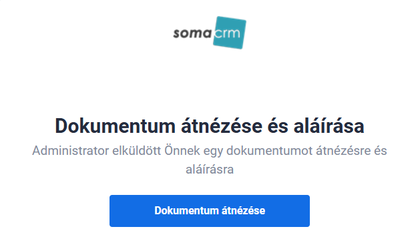
Task: Click the word egy in the subtitle
Action: pos(213,152)
